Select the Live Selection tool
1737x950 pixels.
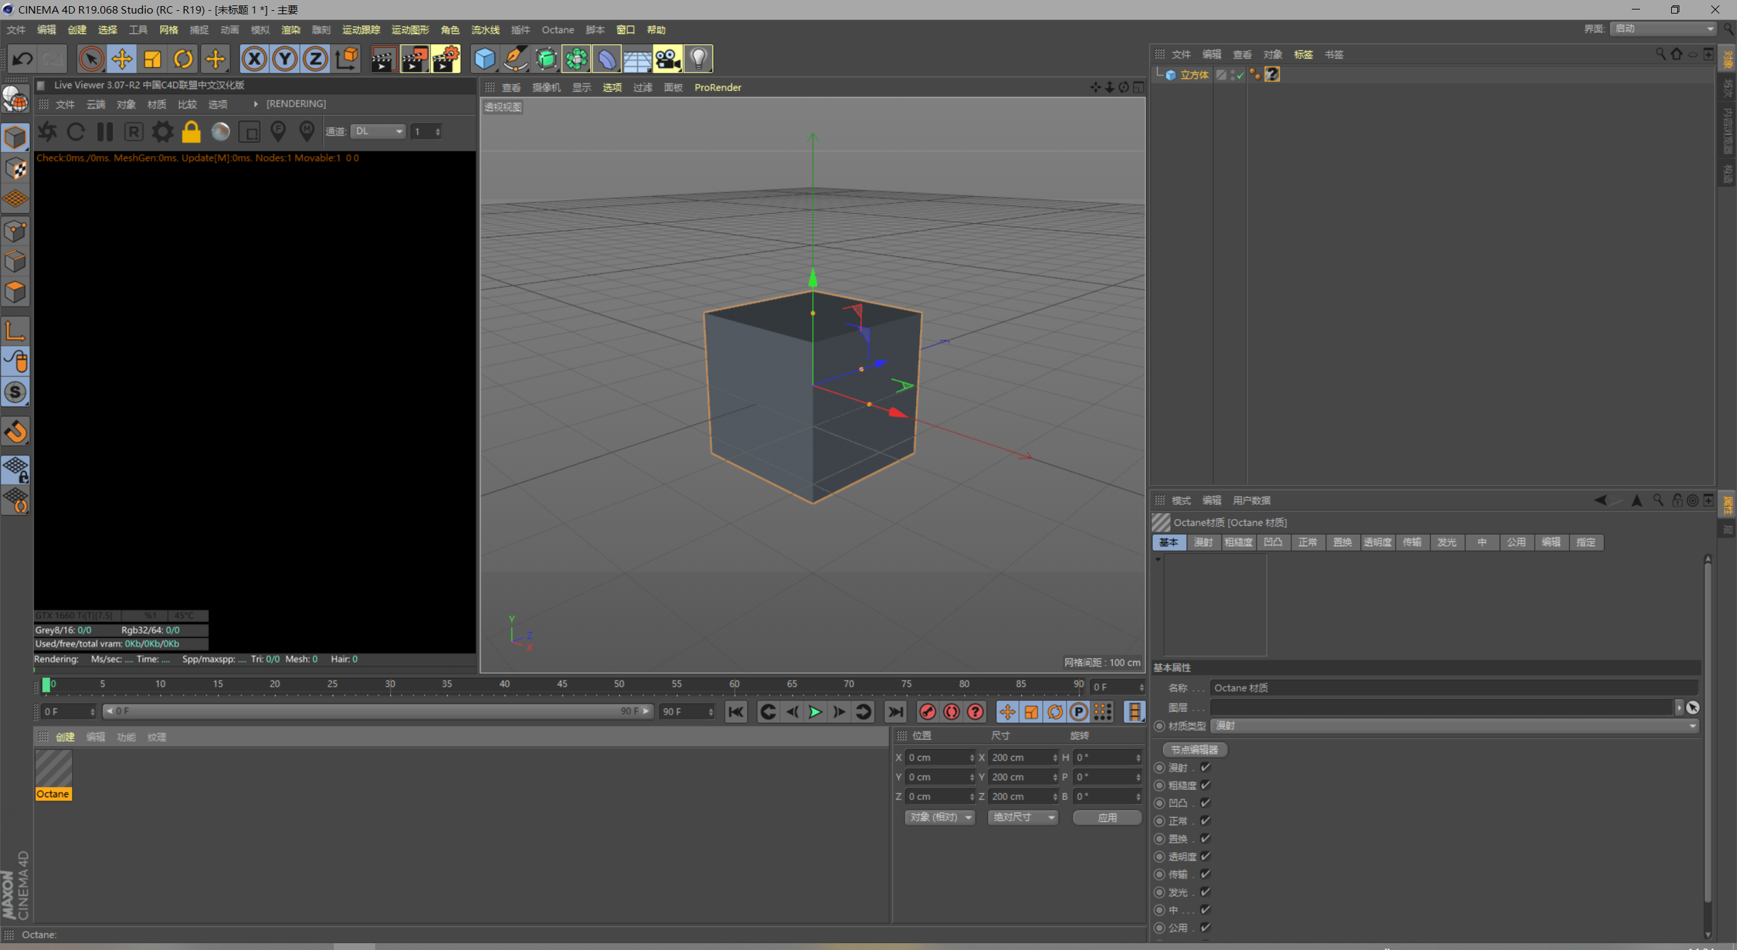click(91, 59)
